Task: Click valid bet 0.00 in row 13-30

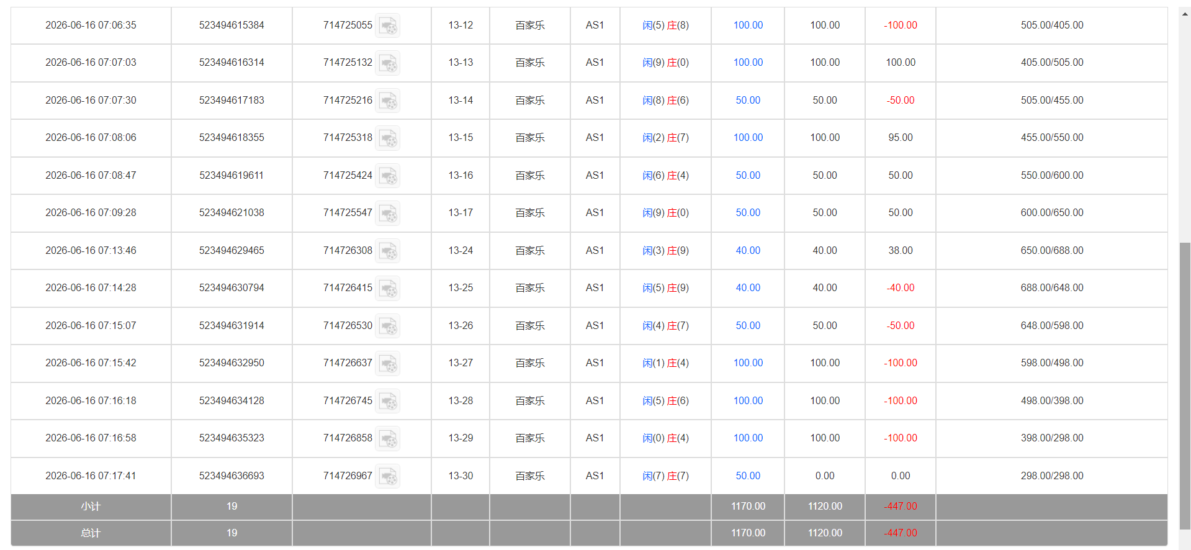Action: [825, 476]
